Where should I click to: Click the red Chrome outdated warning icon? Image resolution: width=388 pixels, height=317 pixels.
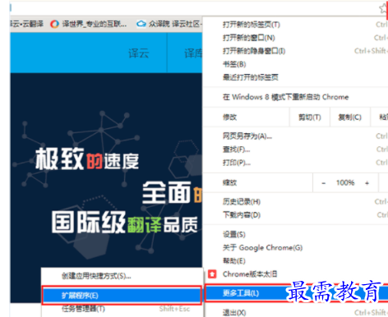click(x=212, y=274)
